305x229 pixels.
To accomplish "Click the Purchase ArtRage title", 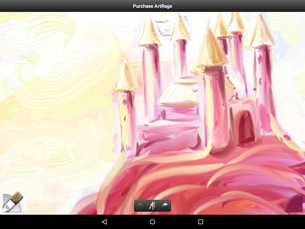I will pyautogui.click(x=152, y=6).
